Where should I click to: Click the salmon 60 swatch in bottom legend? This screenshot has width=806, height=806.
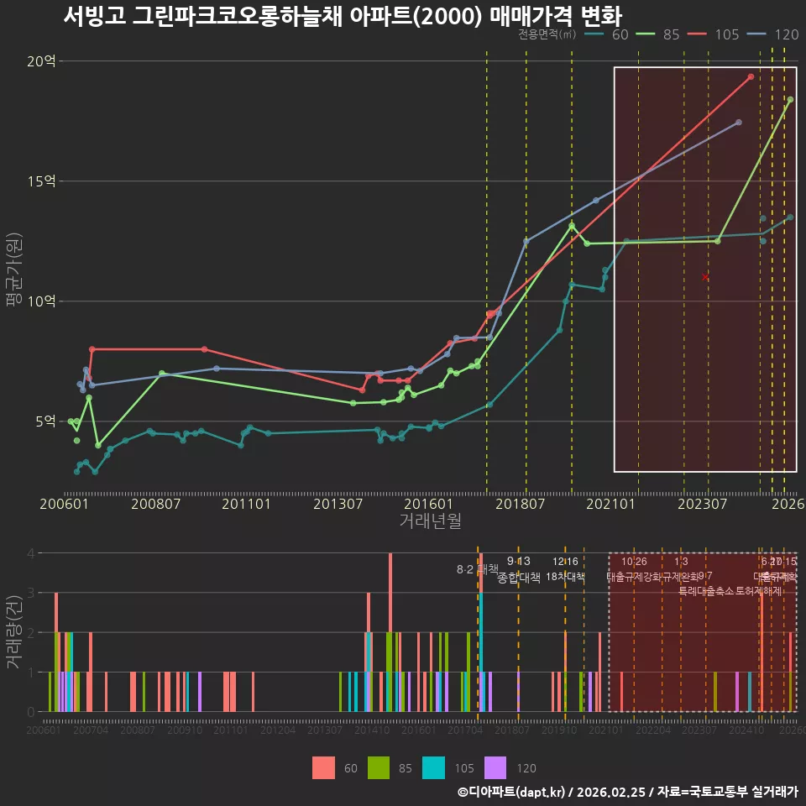[323, 767]
